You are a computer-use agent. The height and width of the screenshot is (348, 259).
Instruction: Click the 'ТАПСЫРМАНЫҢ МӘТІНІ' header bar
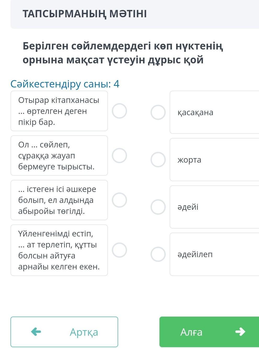click(135, 14)
